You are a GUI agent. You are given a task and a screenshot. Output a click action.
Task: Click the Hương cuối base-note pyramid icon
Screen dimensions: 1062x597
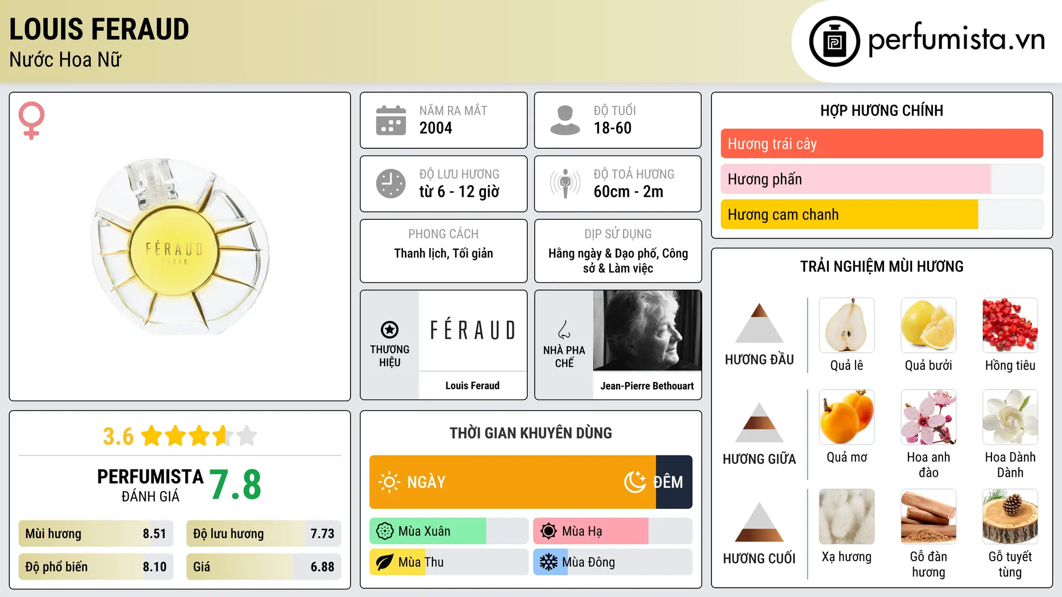[759, 522]
